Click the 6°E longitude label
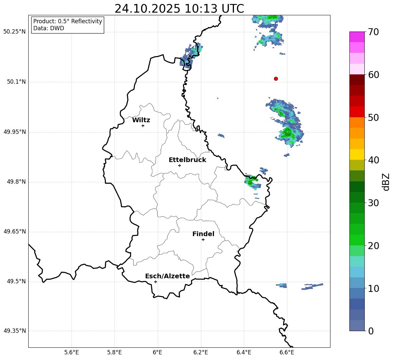 pyautogui.click(x=157, y=352)
